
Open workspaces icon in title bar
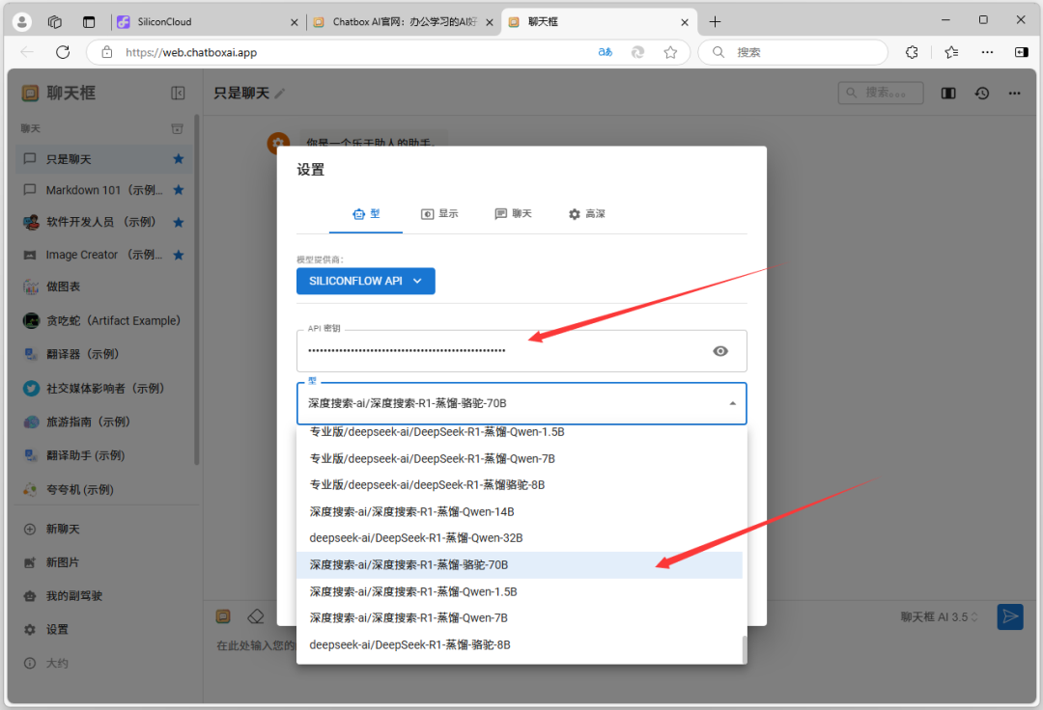click(x=54, y=22)
